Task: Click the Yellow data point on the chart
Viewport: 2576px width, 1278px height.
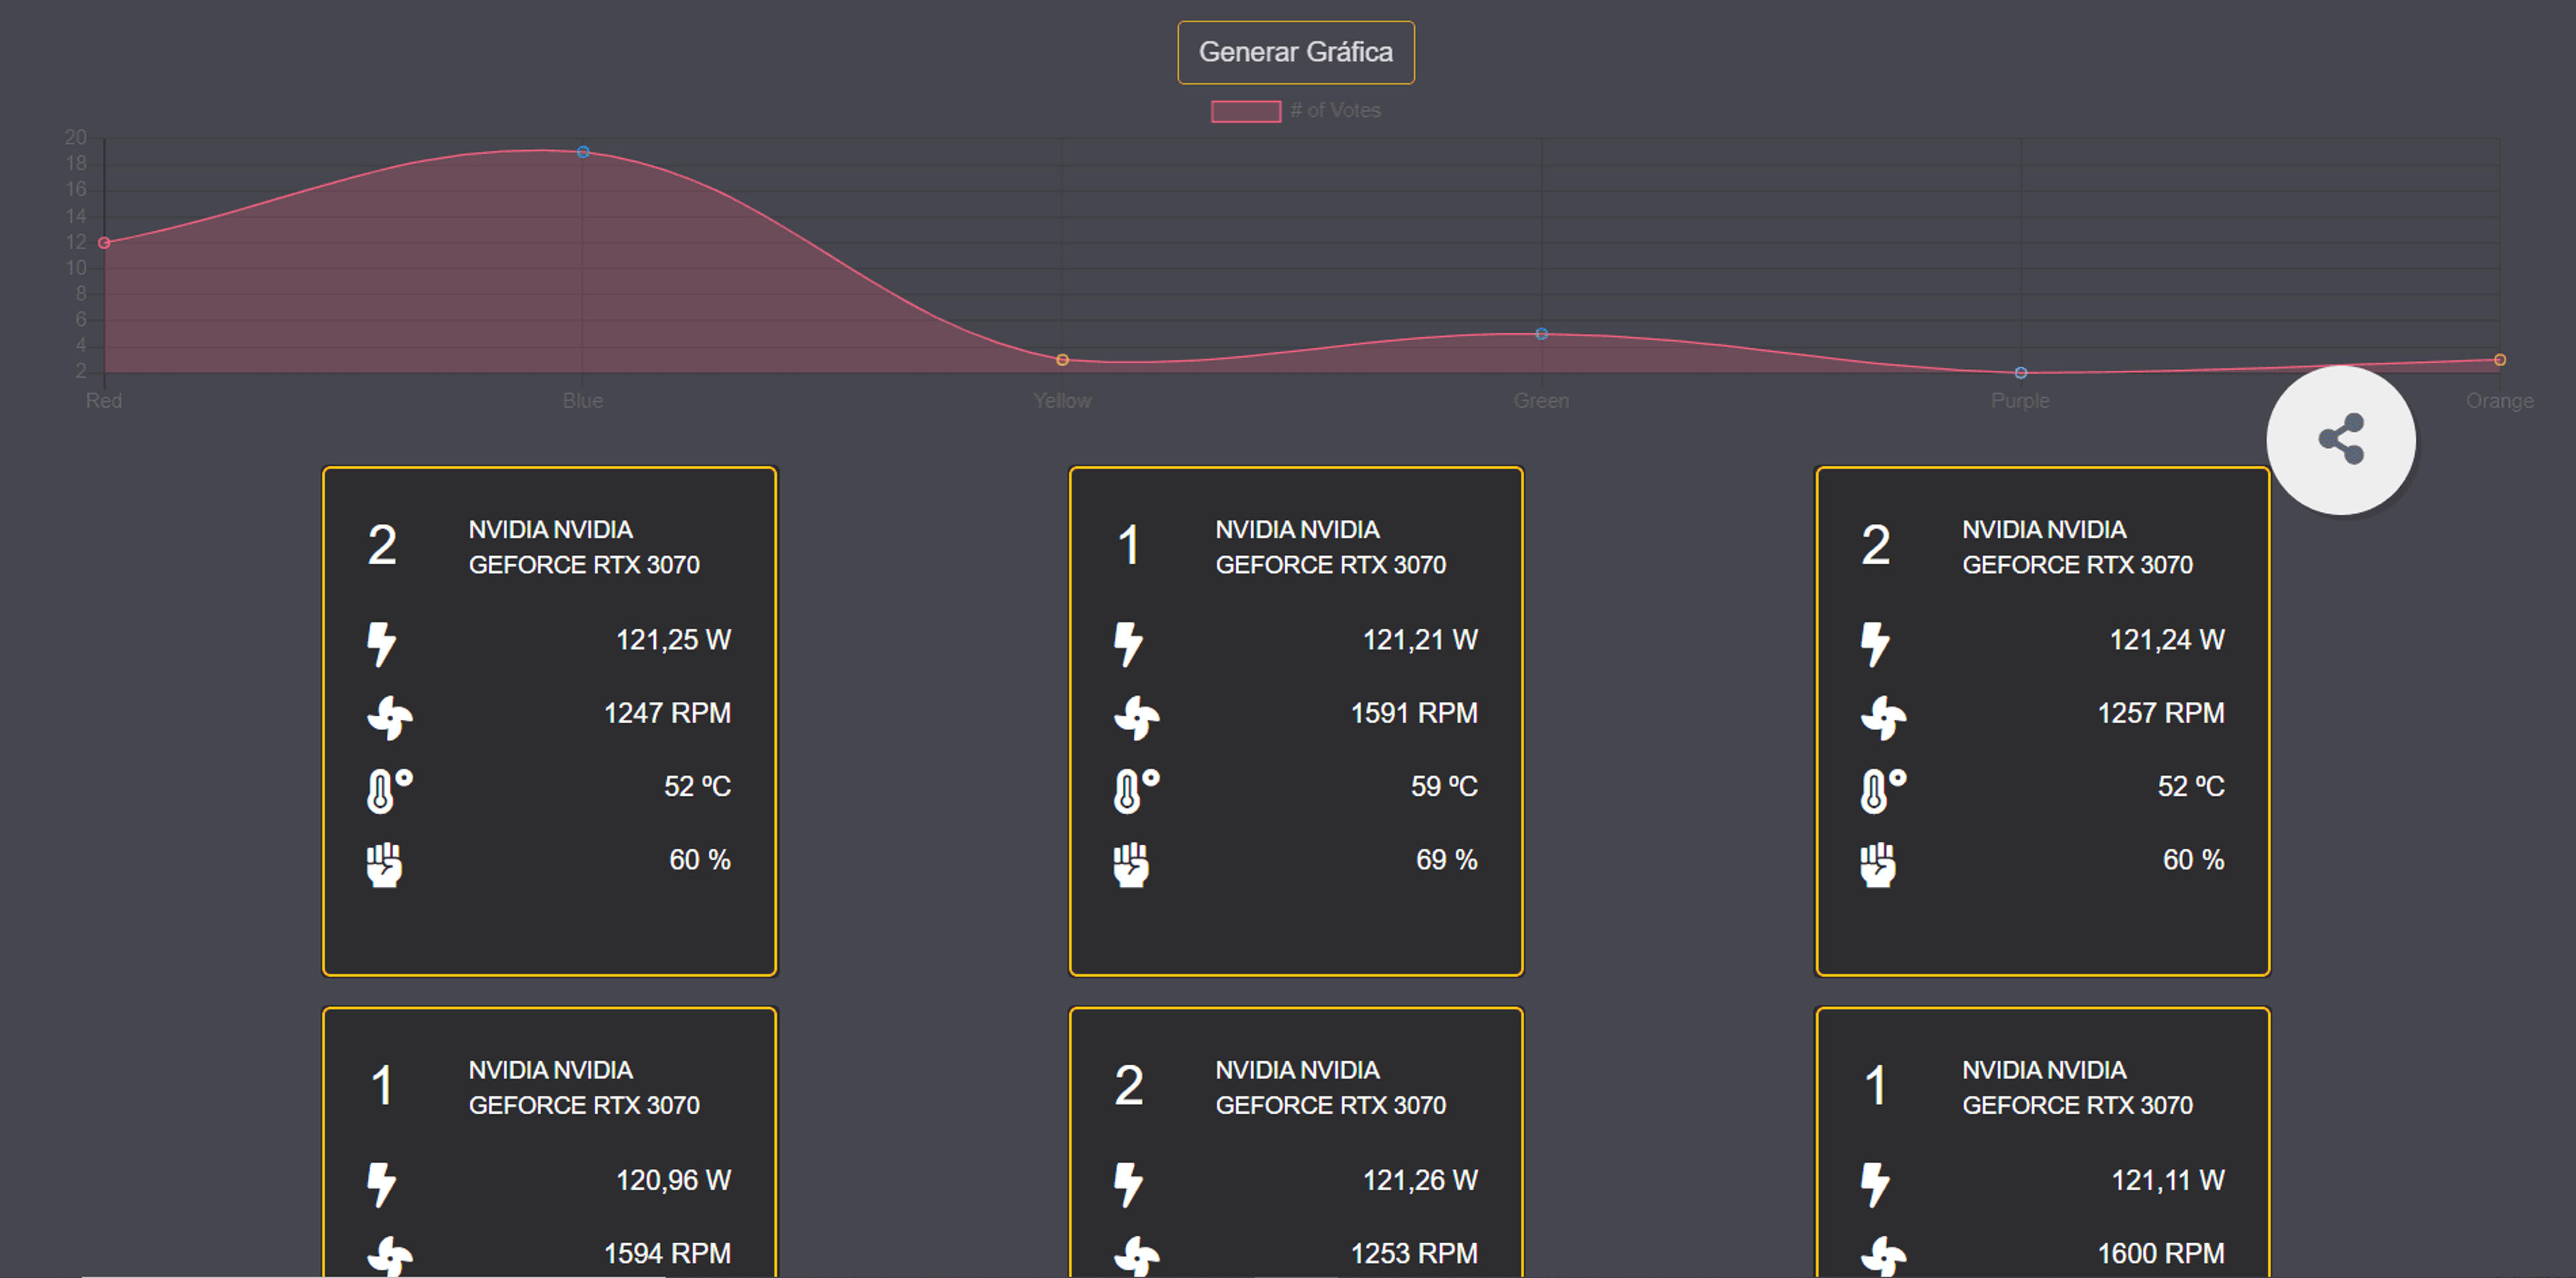Action: click(1062, 360)
